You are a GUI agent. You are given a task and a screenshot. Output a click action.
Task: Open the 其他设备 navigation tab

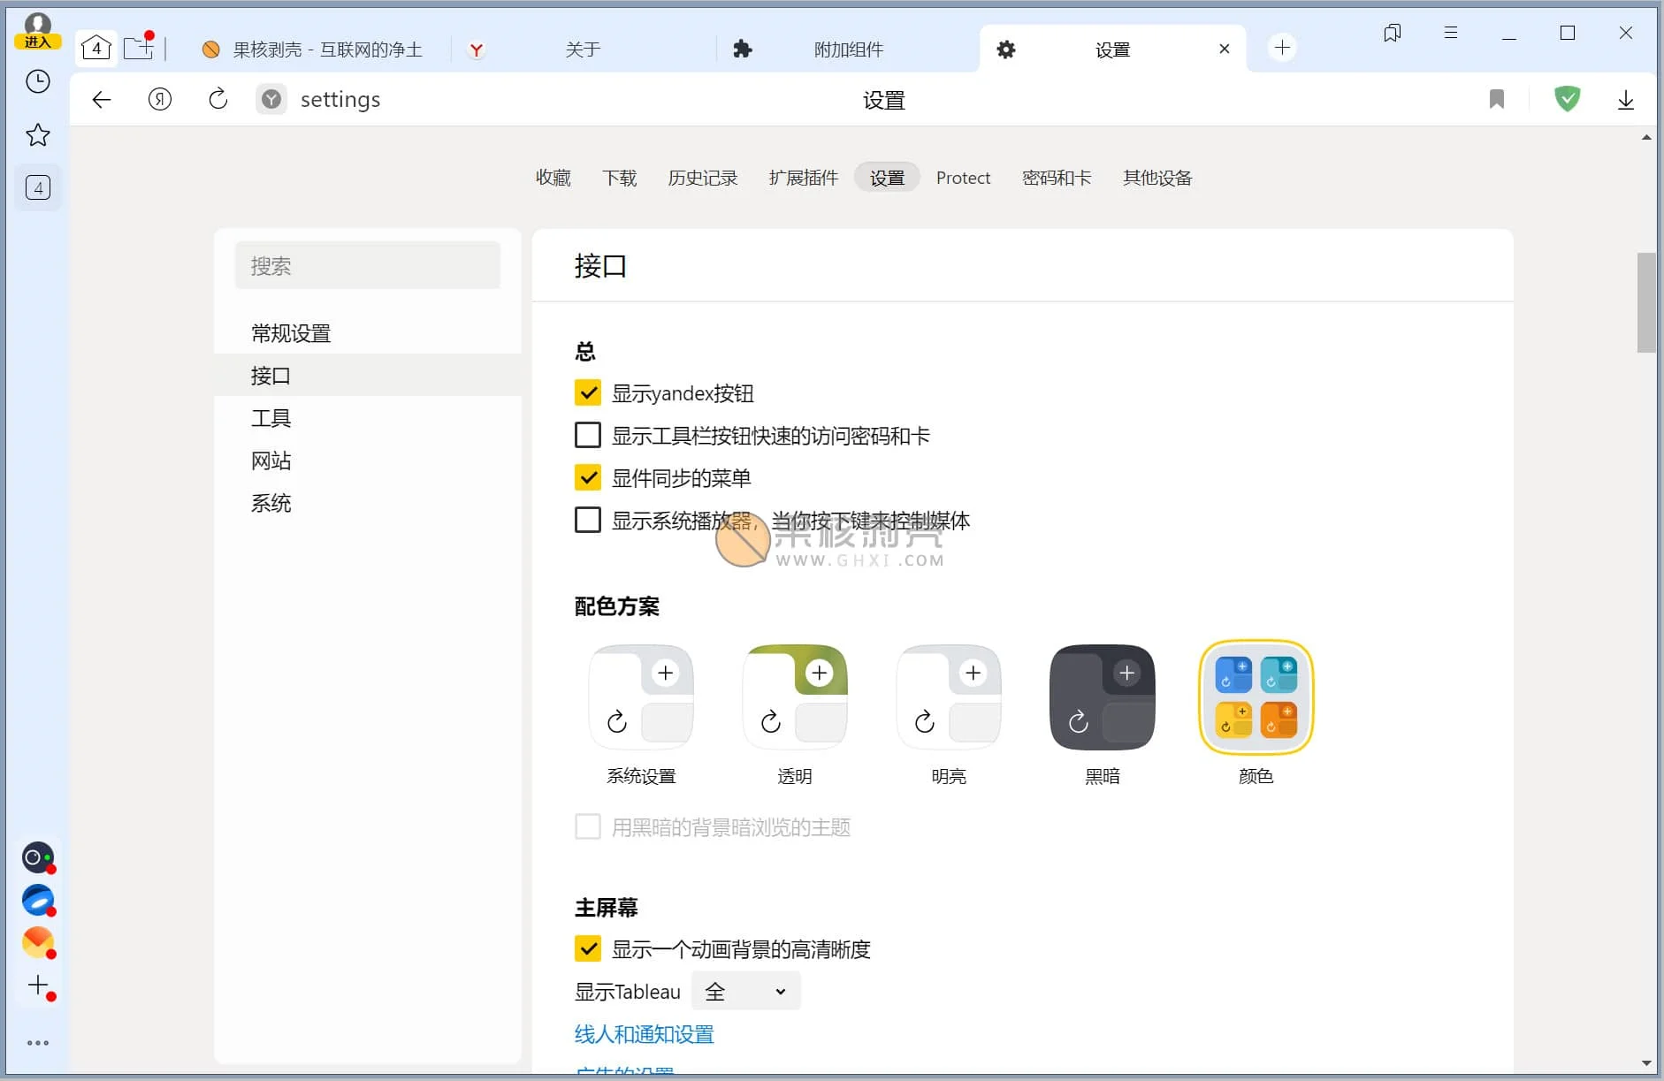point(1157,178)
